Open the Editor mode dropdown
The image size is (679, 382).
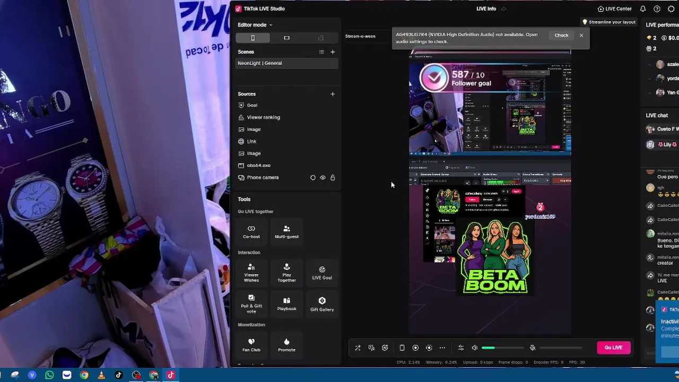tap(255, 25)
